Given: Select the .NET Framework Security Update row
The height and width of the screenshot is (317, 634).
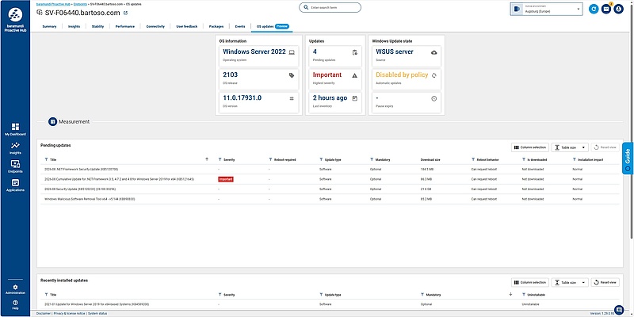Looking at the screenshot, I should click(x=330, y=169).
